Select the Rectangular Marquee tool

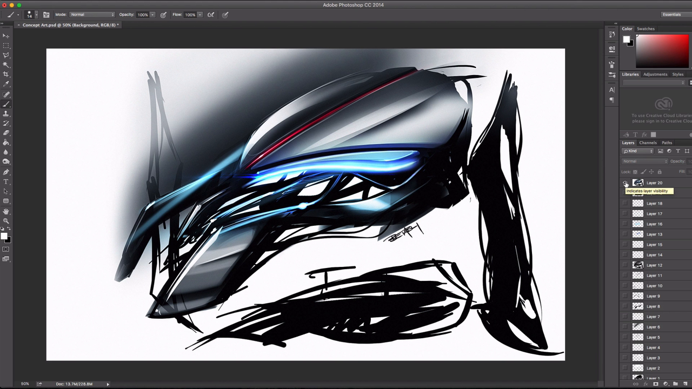click(6, 45)
